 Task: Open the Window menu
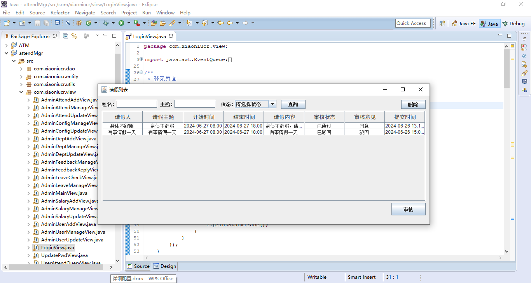[165, 13]
